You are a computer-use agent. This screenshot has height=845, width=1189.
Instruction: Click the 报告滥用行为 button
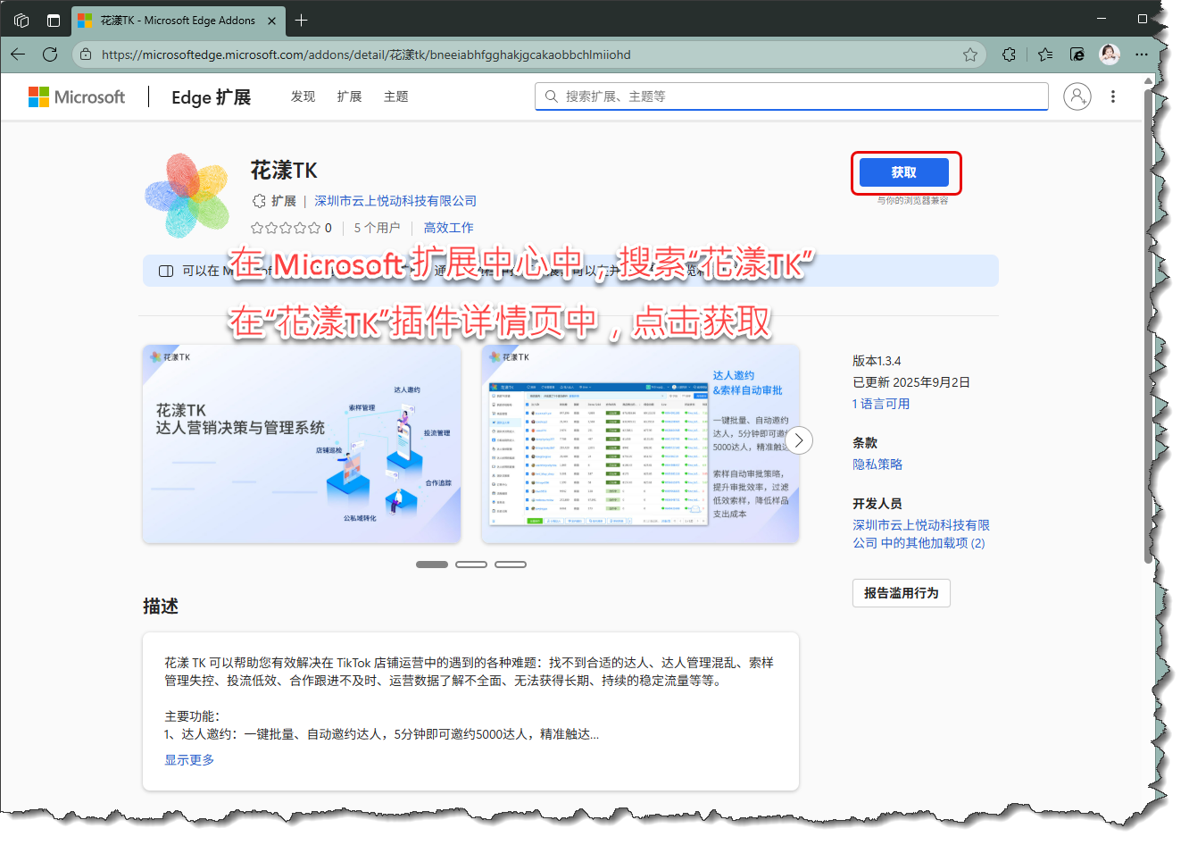[901, 593]
